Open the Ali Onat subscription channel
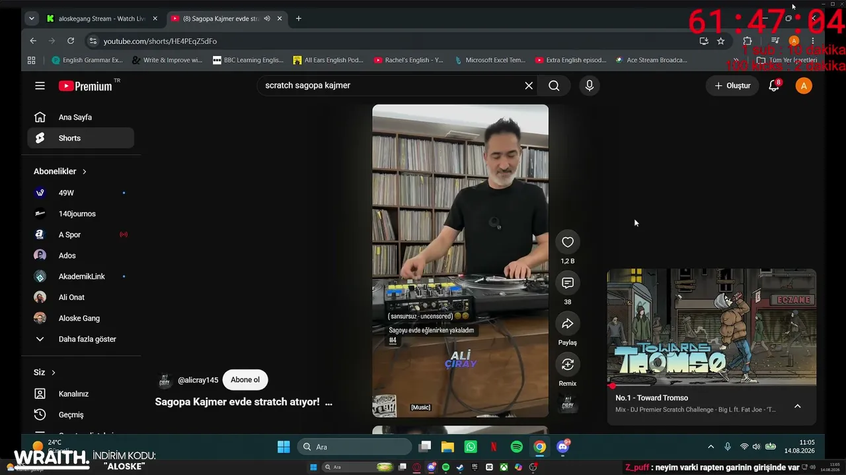Viewport: 846px width, 475px height. [x=81, y=298]
